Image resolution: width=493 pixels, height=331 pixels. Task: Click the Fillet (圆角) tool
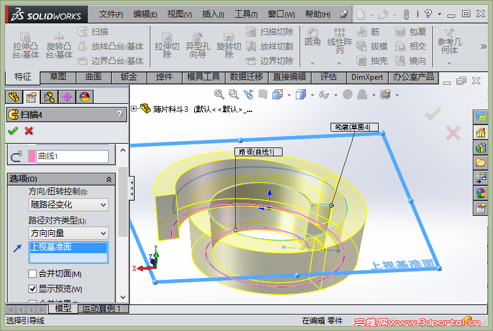pyautogui.click(x=312, y=37)
